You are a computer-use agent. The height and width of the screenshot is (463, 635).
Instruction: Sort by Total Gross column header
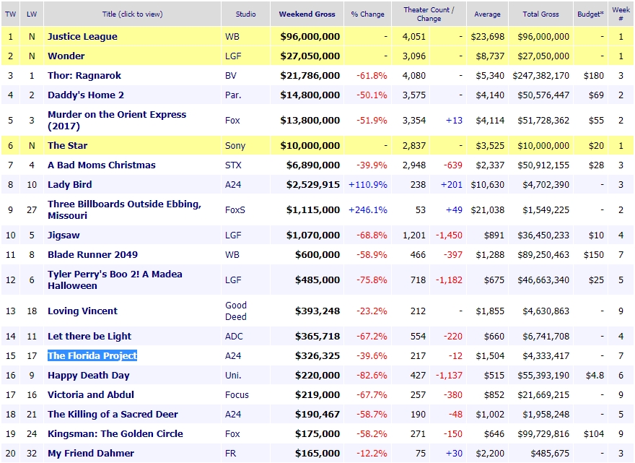pyautogui.click(x=540, y=14)
